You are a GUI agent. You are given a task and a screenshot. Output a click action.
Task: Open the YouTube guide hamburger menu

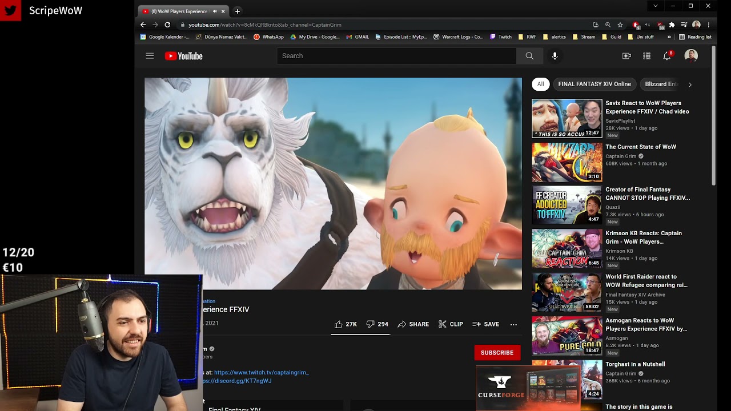pos(150,56)
